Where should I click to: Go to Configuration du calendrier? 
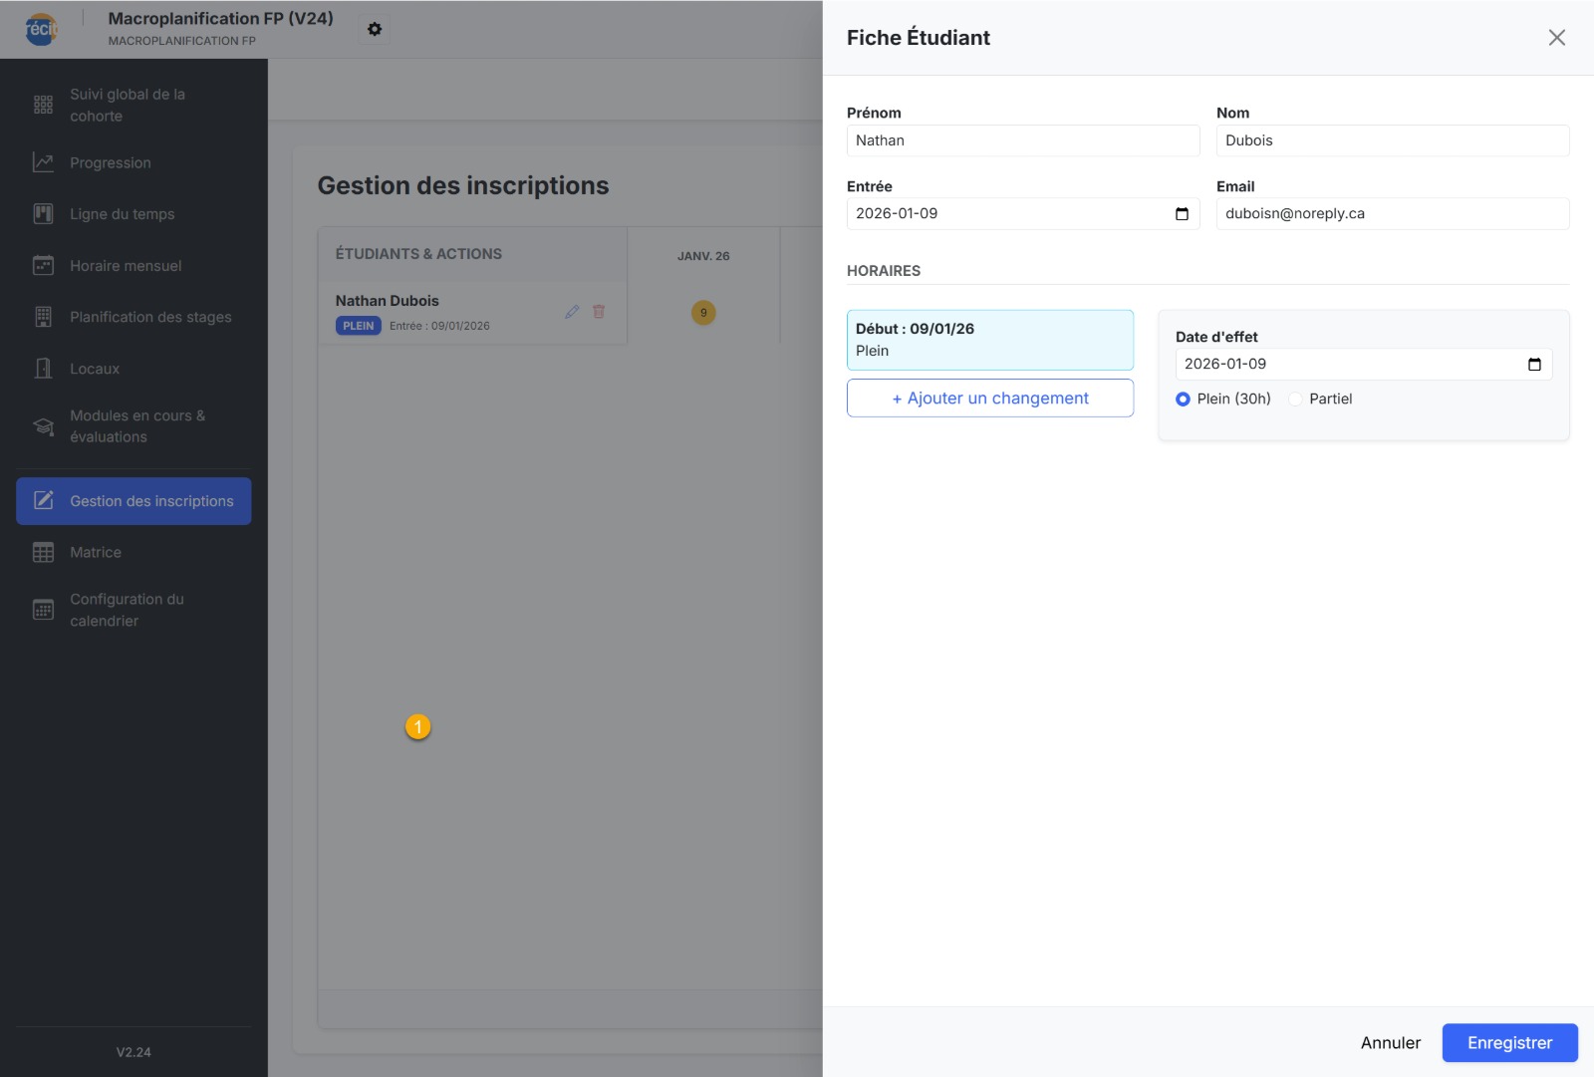pos(128,610)
